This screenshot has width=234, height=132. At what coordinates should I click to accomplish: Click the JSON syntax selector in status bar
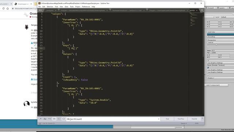click(x=197, y=124)
